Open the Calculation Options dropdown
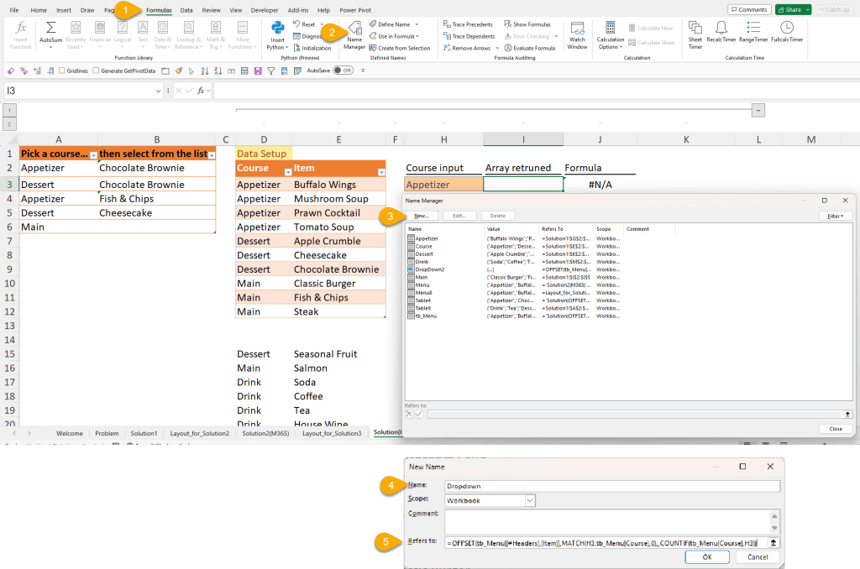 pyautogui.click(x=611, y=35)
